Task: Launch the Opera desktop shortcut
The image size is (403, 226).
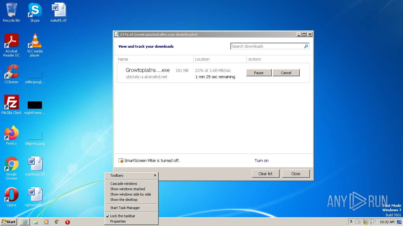Action: pyautogui.click(x=11, y=197)
